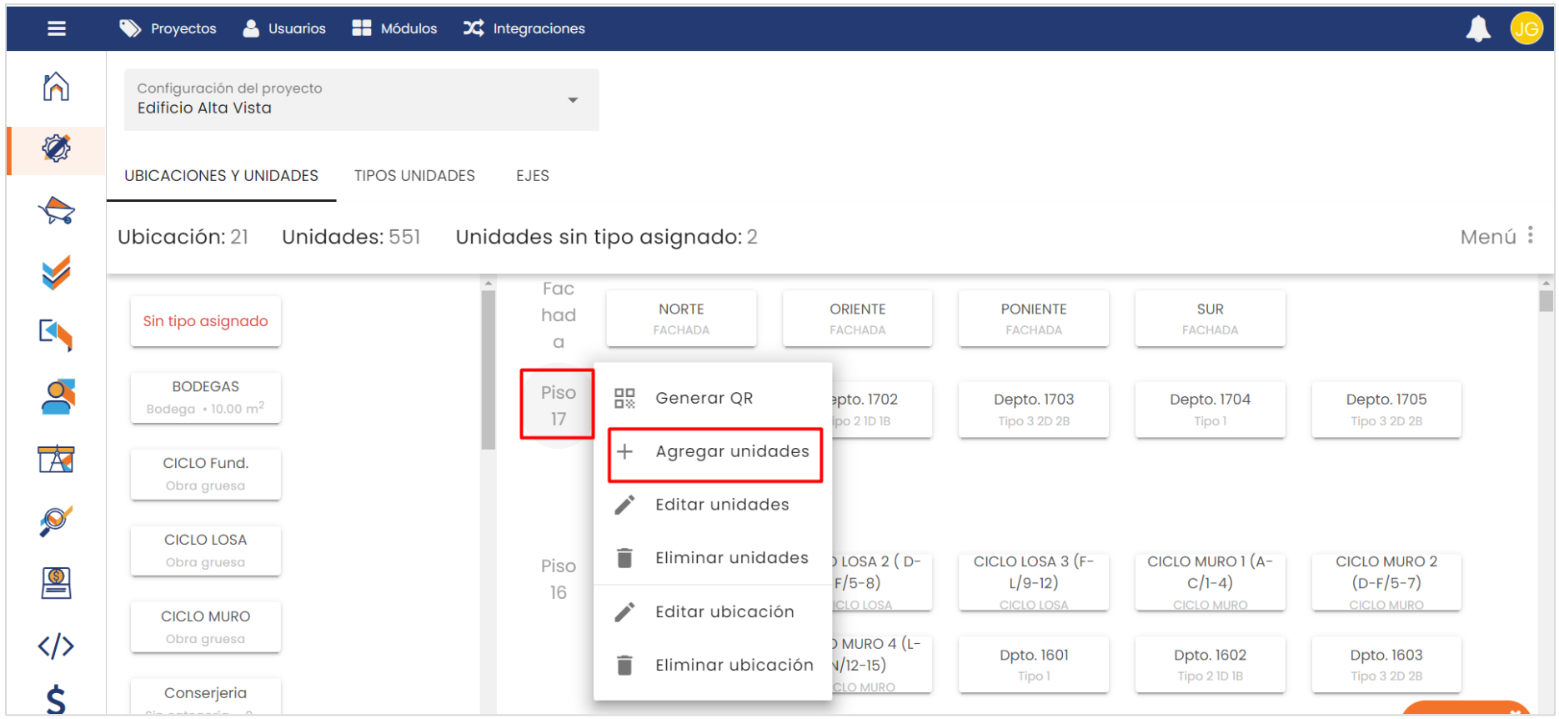The height and width of the screenshot is (719, 1559).
Task: Select Eliminar ubicación menu entry
Action: (734, 666)
